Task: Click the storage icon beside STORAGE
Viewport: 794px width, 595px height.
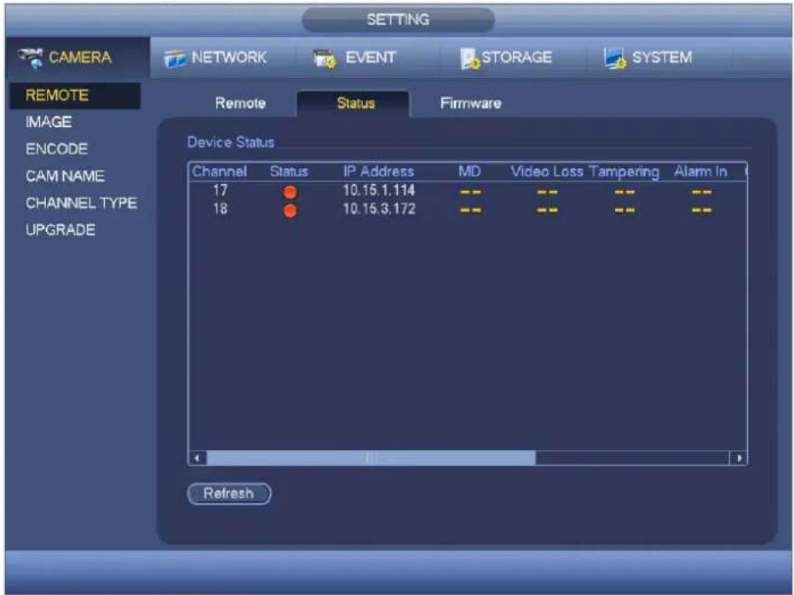Action: 469,59
